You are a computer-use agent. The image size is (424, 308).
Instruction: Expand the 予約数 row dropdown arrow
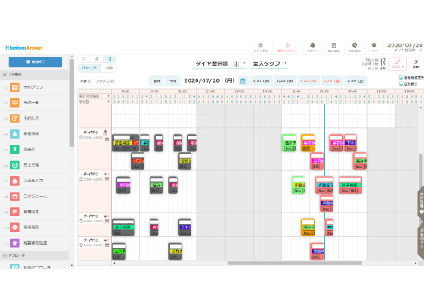(109, 102)
